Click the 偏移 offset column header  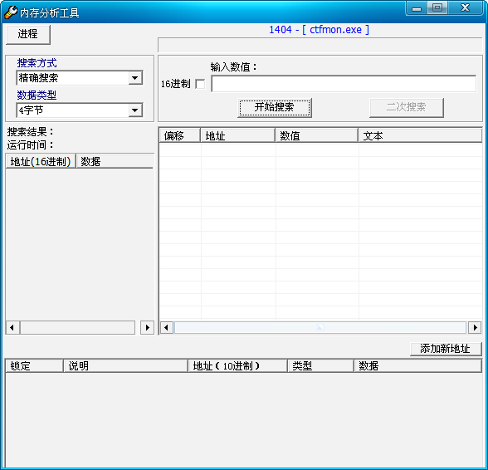(x=179, y=135)
